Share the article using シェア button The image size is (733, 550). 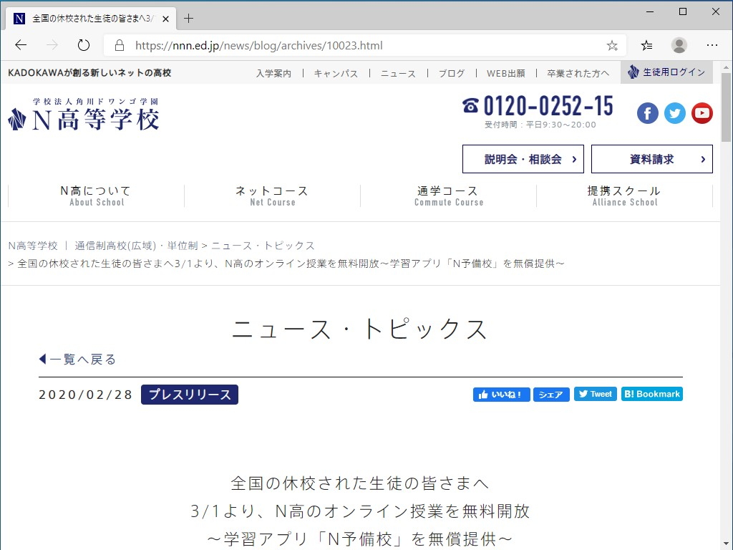coord(551,394)
